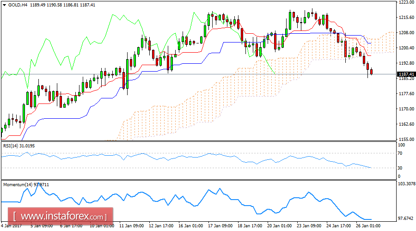Click OHLC values 1189.49 1190.58 1186.81 1187.41
Screen dimensions: 416x231
click(62, 5)
